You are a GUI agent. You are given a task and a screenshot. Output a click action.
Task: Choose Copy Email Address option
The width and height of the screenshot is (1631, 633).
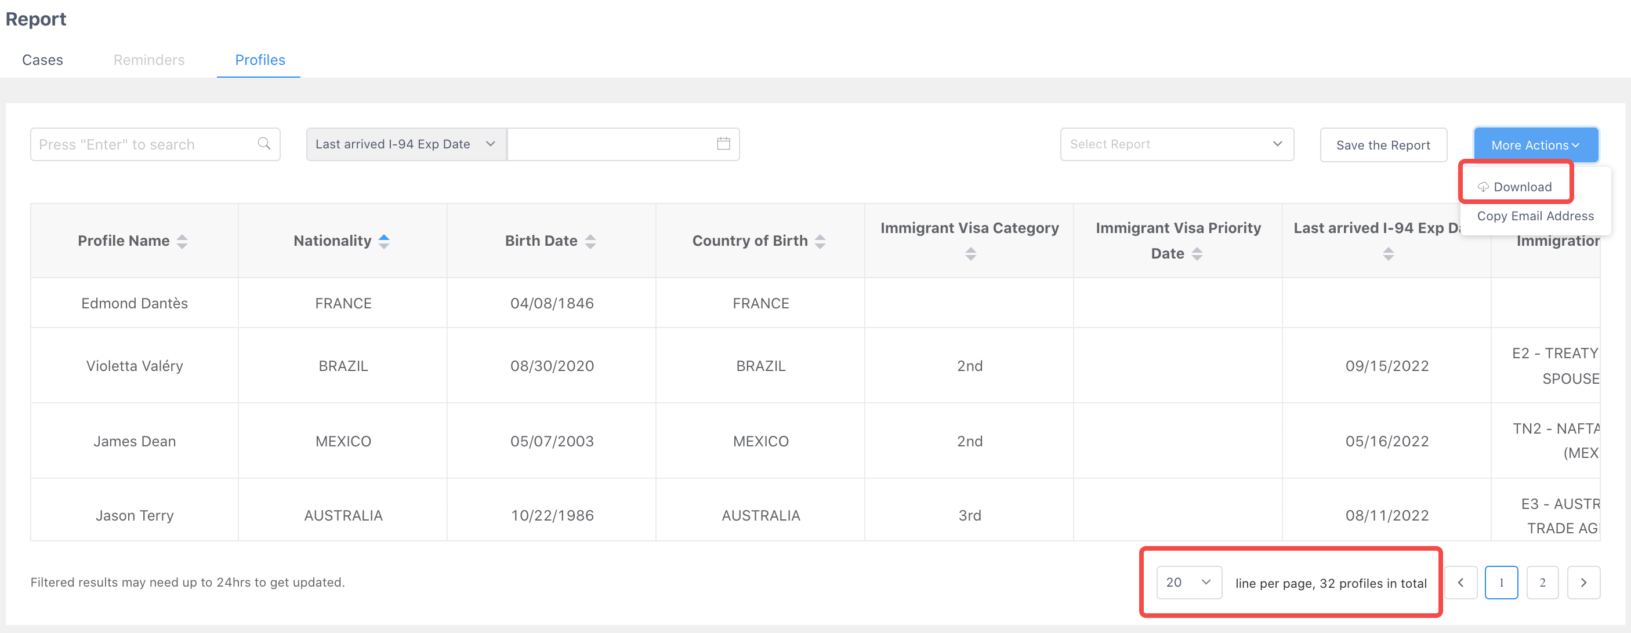(x=1535, y=216)
